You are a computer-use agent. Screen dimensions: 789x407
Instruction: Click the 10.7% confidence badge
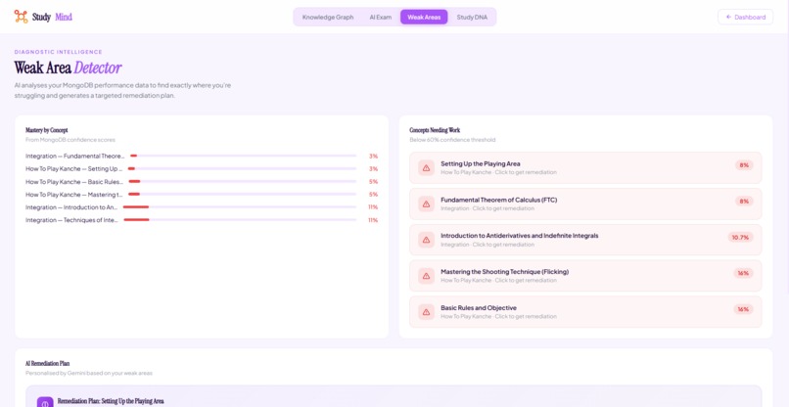click(740, 237)
